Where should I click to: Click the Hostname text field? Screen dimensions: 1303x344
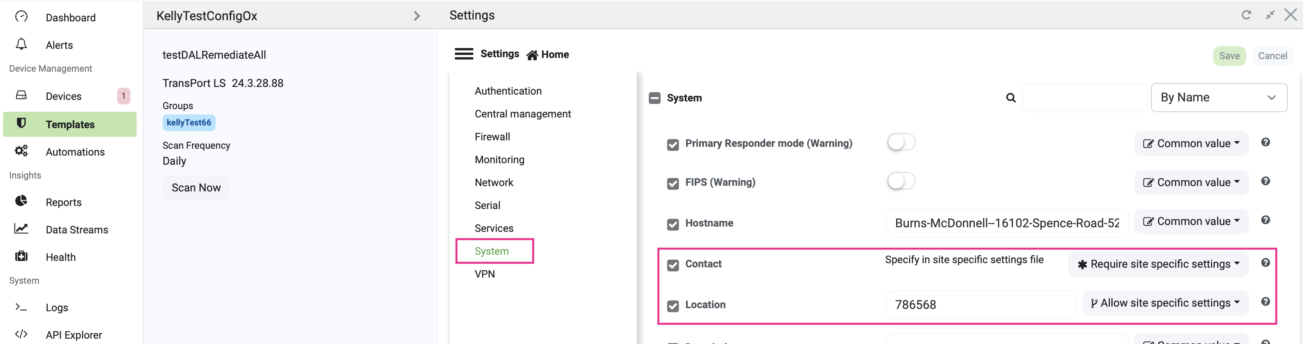pyautogui.click(x=1006, y=223)
